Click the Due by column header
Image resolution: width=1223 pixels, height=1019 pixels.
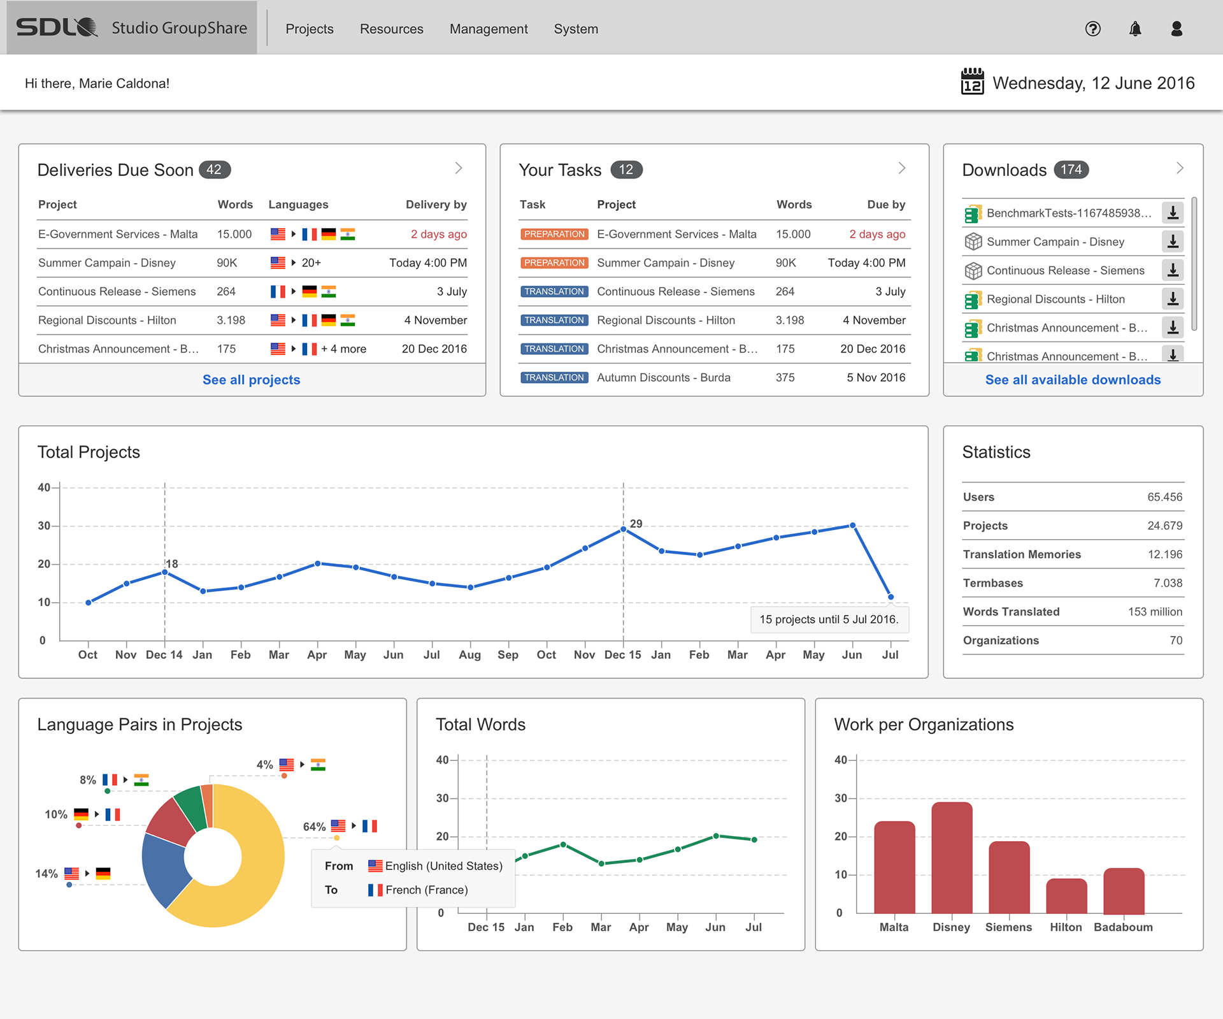click(886, 205)
